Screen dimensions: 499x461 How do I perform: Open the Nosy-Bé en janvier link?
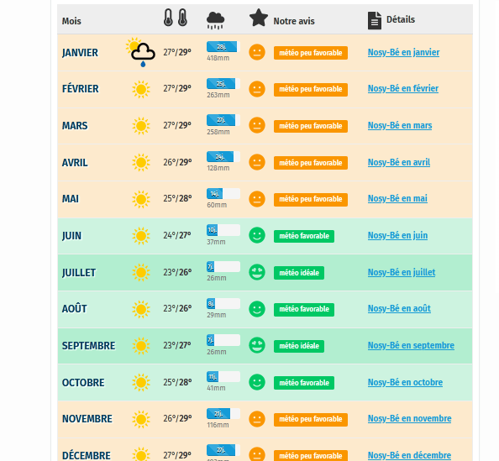point(403,52)
